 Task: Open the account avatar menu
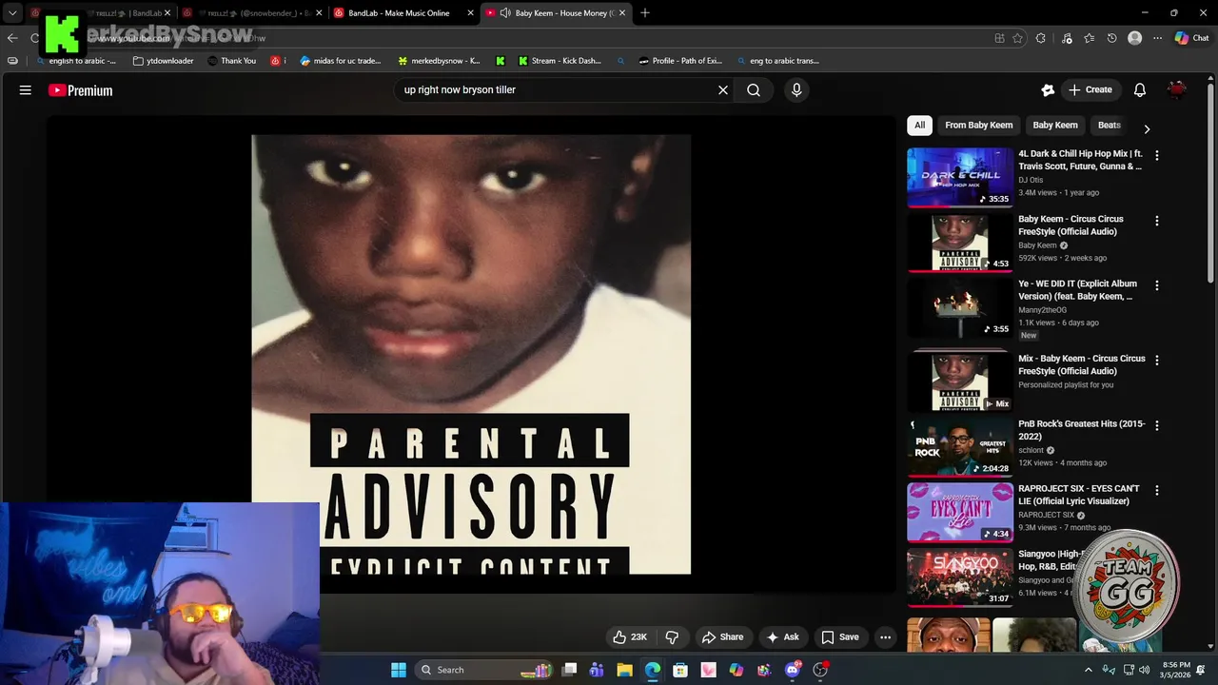(x=1177, y=90)
